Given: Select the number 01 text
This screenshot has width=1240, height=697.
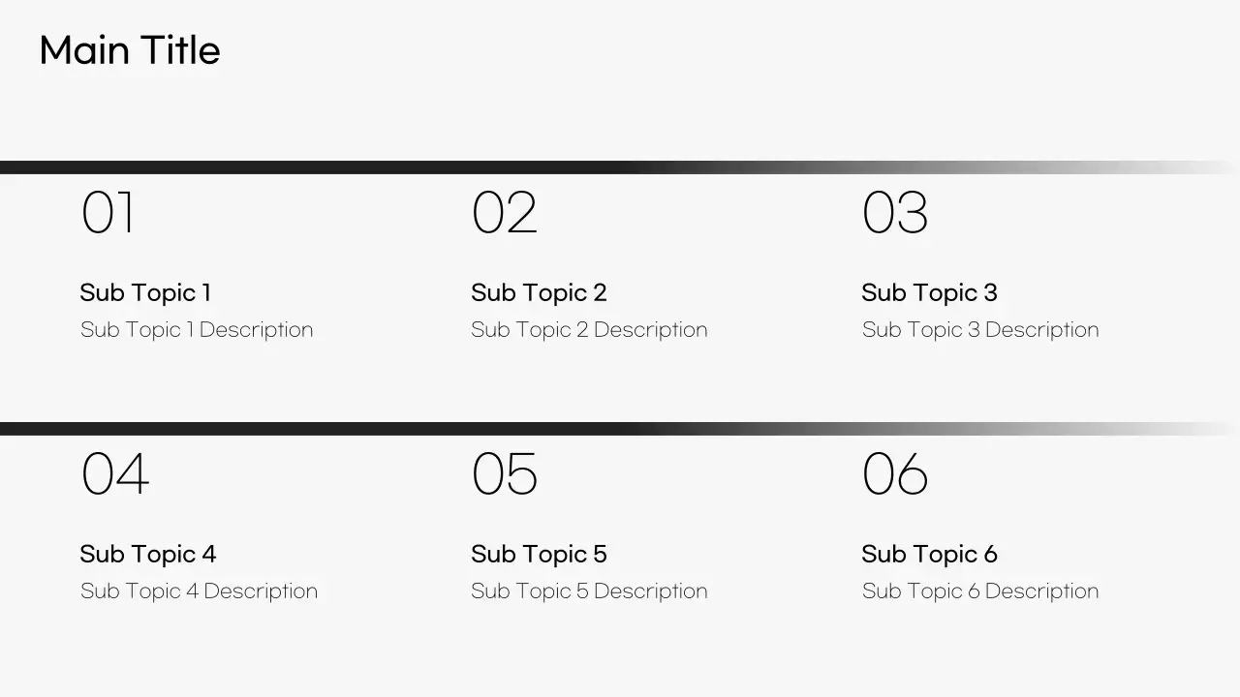Looking at the screenshot, I should (108, 213).
